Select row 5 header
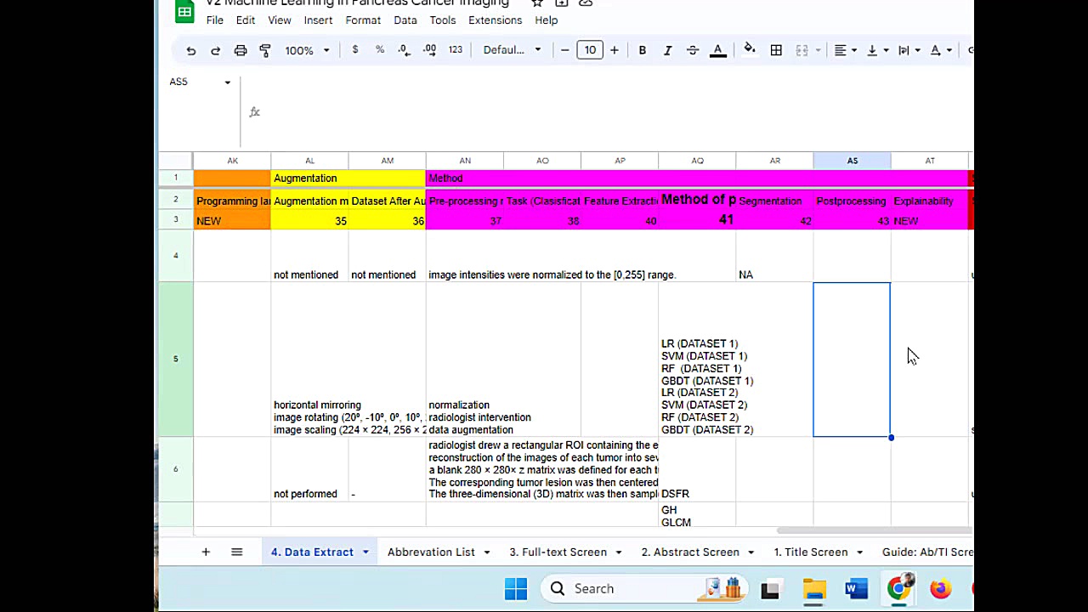The width and height of the screenshot is (1088, 612). 176,360
